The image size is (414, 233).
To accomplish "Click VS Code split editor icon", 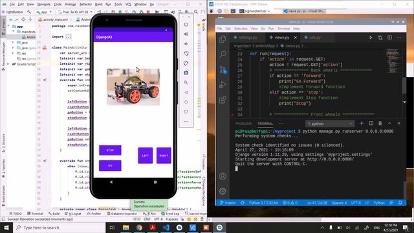I will [x=389, y=38].
